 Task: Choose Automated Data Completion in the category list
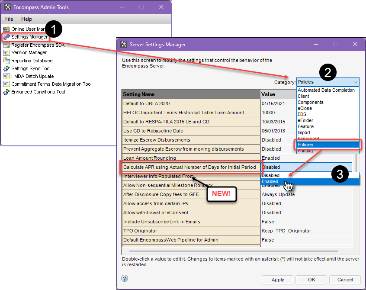(x=326, y=90)
